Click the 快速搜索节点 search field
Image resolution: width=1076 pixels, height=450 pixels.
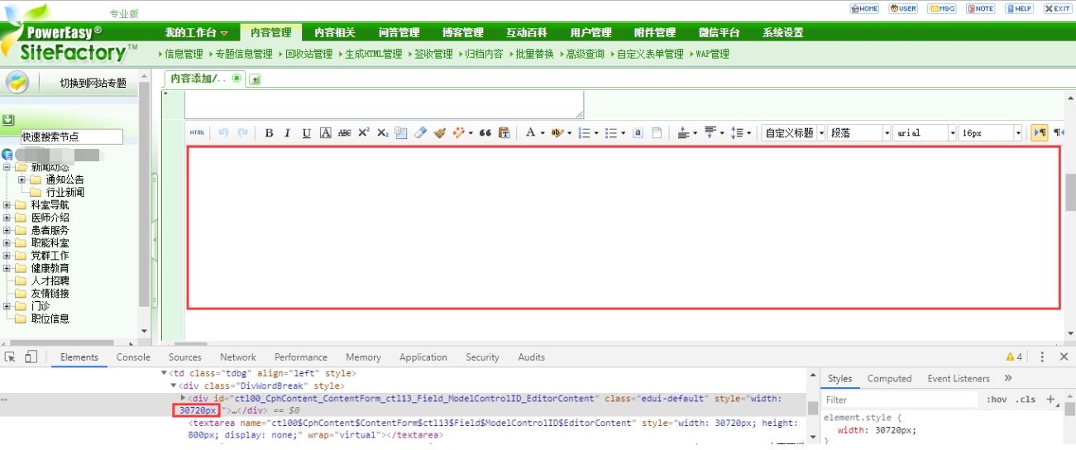(71, 136)
